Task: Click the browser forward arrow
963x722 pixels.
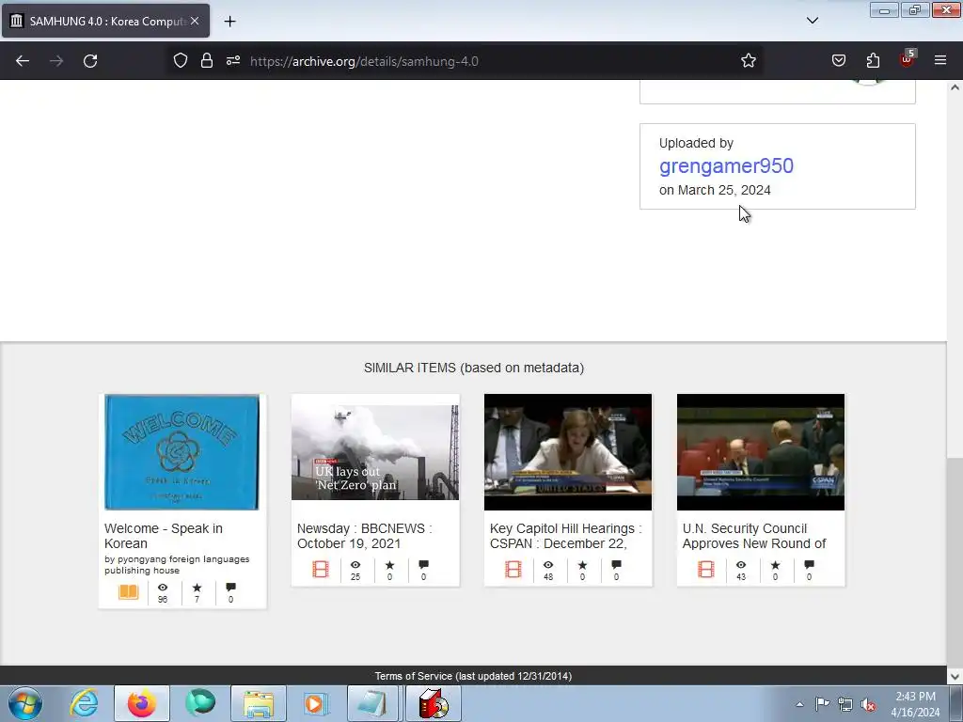Action: tap(56, 61)
